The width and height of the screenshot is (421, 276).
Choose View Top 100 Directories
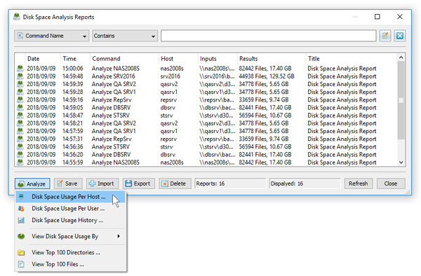pos(70,252)
